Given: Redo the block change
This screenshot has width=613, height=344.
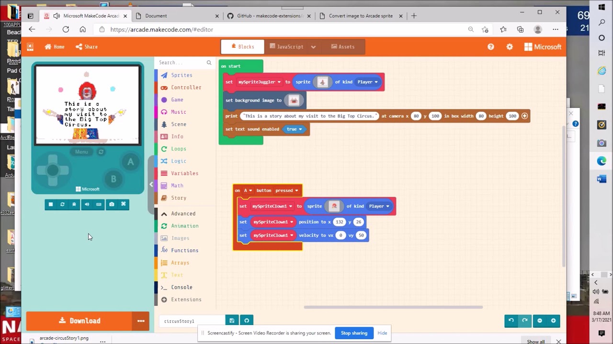Looking at the screenshot, I should coord(525,321).
